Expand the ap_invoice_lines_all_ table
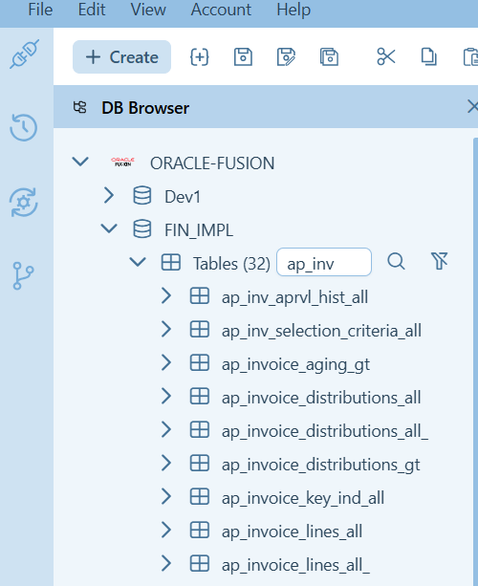The height and width of the screenshot is (586, 478). coord(166,564)
